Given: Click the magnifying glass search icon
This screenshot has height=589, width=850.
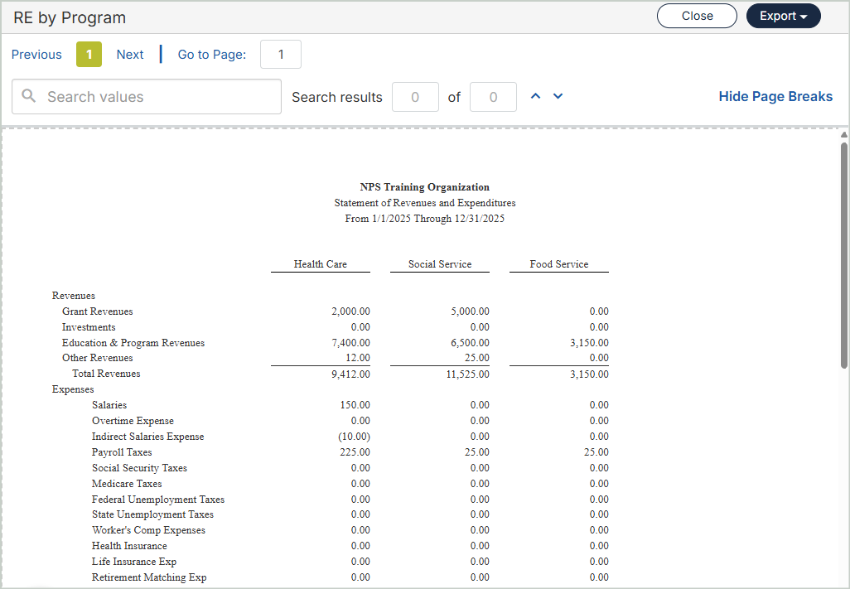Looking at the screenshot, I should click(29, 97).
